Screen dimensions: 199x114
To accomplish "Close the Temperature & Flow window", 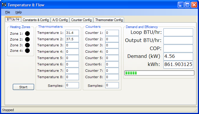I will click(194, 5).
